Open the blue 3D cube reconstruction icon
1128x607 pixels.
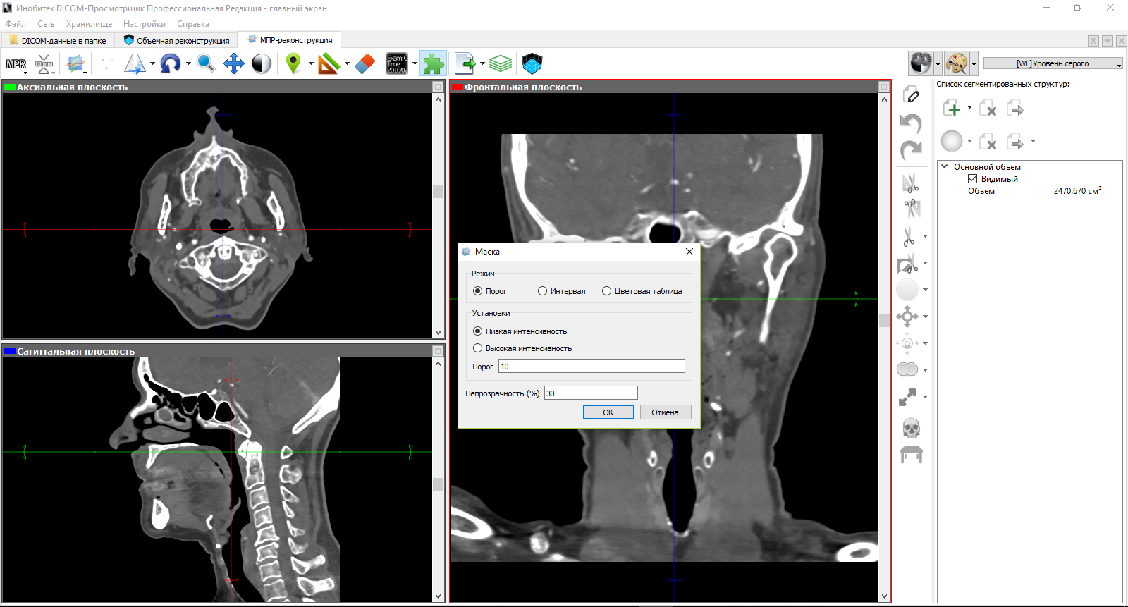click(x=532, y=63)
